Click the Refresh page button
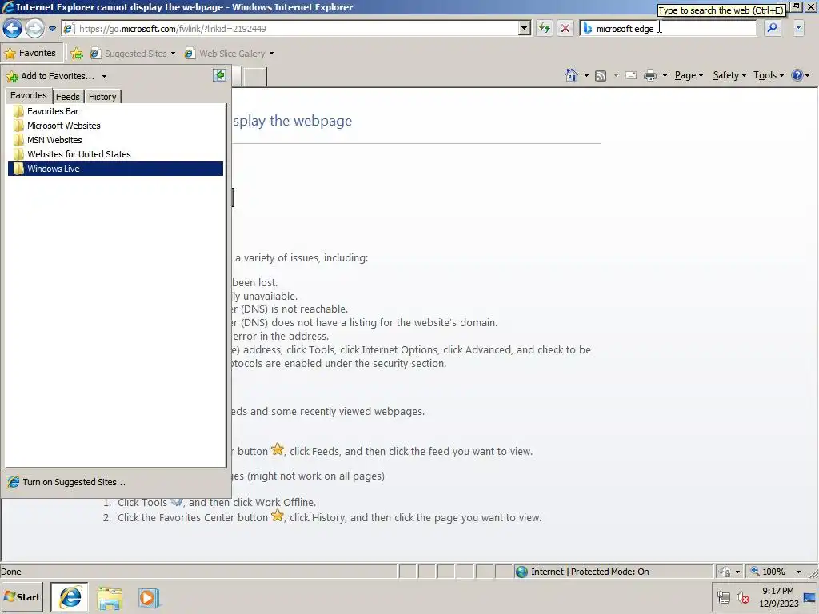Screen dimensions: 819x614 (x=544, y=29)
